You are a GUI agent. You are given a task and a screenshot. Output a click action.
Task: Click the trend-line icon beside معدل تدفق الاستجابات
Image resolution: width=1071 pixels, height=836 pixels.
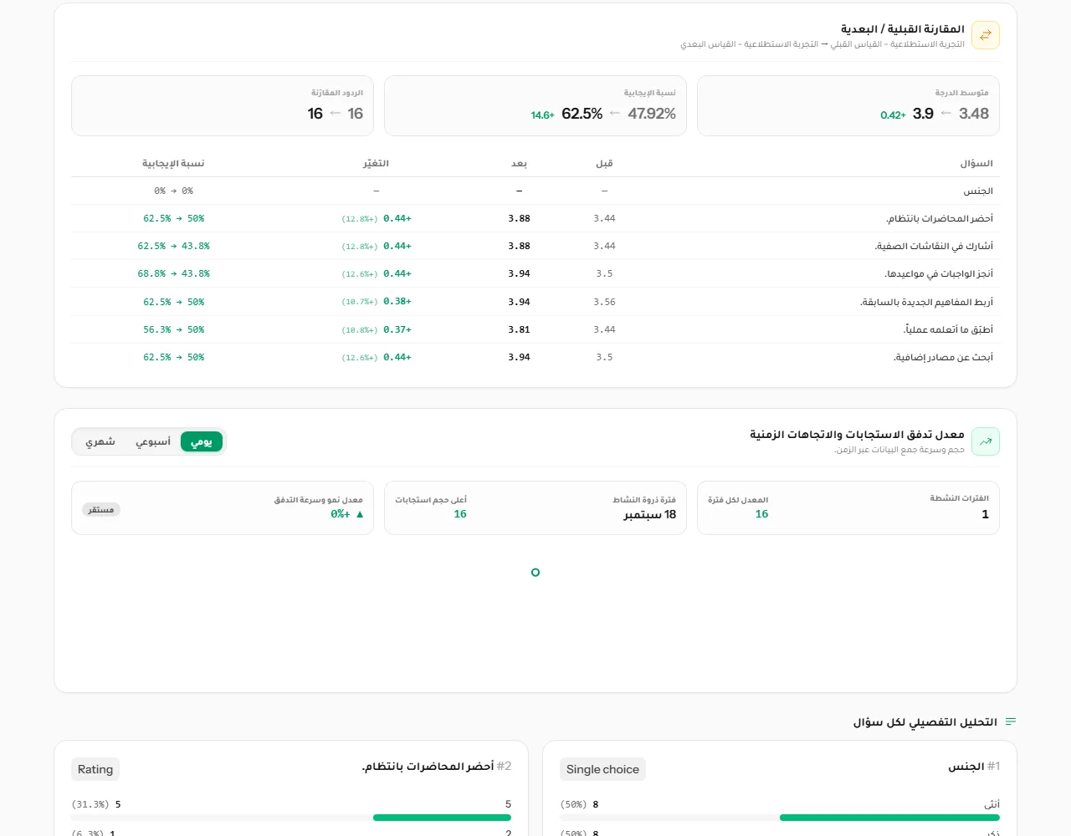[986, 441]
